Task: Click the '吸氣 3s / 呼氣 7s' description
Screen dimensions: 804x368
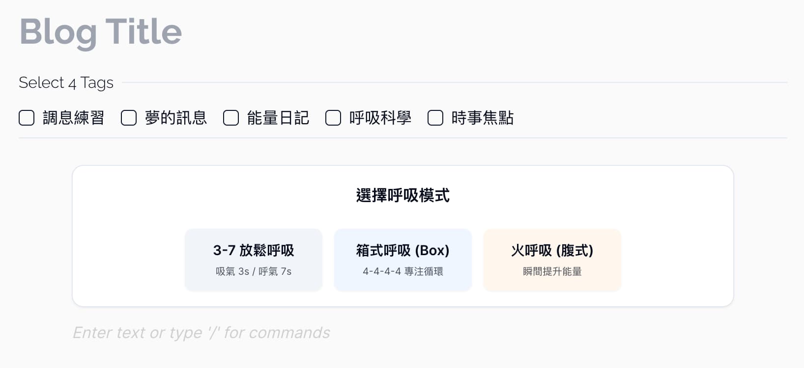Action: coord(254,271)
